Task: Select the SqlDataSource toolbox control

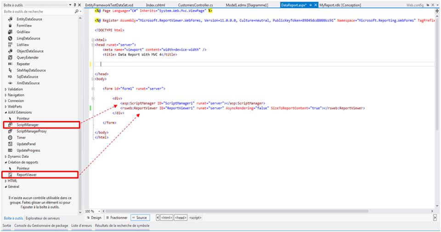Action: click(10, 77)
